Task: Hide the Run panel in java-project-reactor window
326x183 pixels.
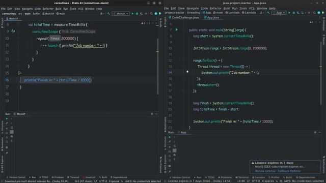Action: (x=319, y=132)
